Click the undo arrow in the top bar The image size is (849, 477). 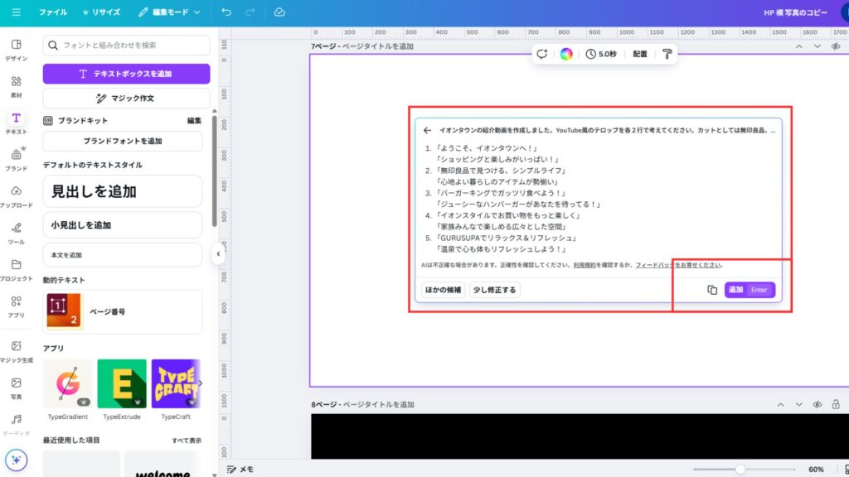pyautogui.click(x=227, y=12)
